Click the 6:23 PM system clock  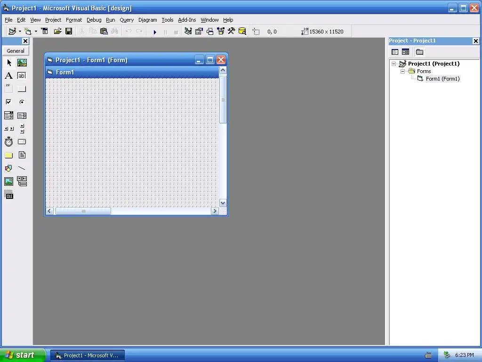(x=465, y=355)
